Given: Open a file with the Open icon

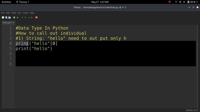Looking at the screenshot, I should click(6, 17).
